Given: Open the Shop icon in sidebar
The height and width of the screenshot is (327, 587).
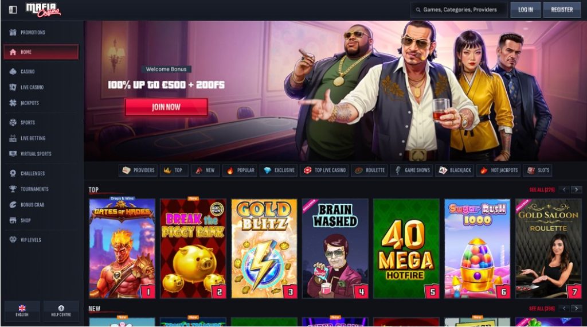Looking at the screenshot, I should [13, 220].
